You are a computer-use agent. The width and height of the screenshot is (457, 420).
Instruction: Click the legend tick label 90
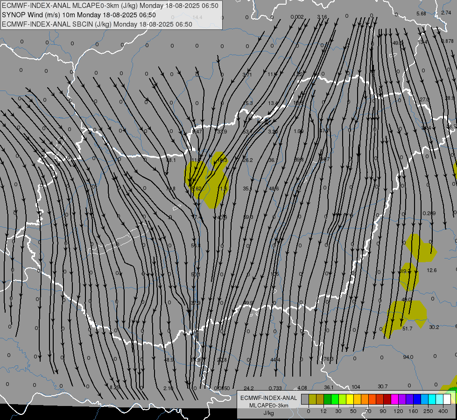pos(383,411)
